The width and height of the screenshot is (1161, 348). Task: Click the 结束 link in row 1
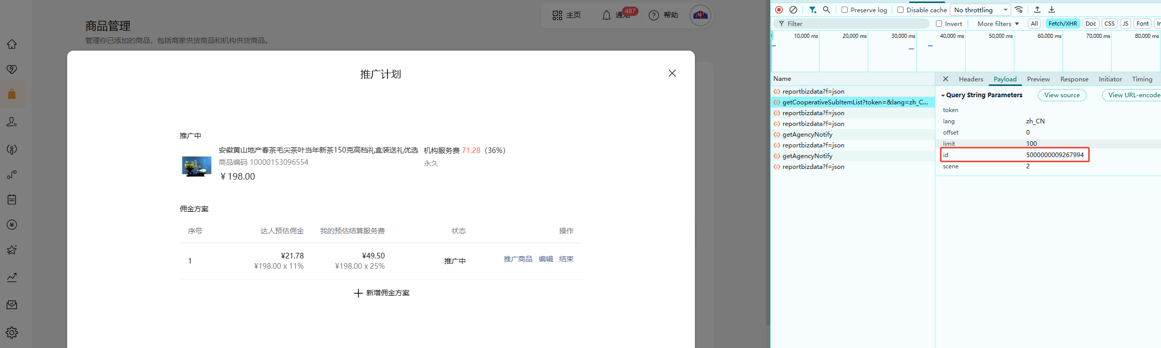point(566,259)
